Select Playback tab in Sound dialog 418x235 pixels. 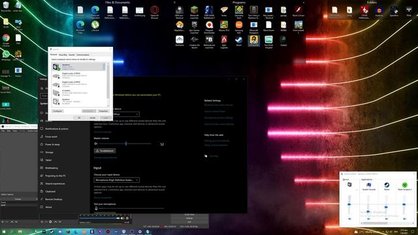(54, 54)
